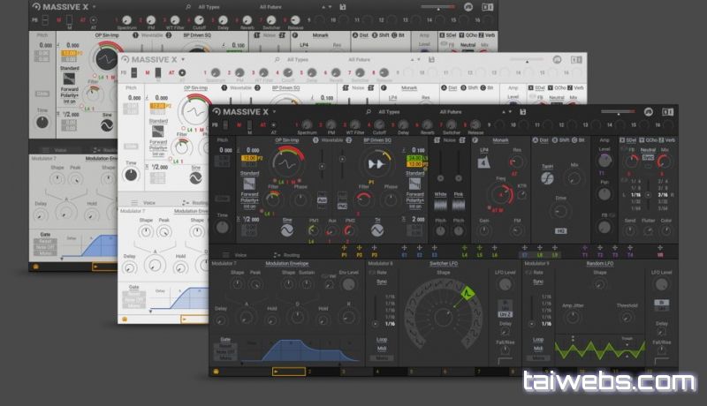Click the preset search magnifier icon in dark window
707x406 pixels.
point(369,112)
